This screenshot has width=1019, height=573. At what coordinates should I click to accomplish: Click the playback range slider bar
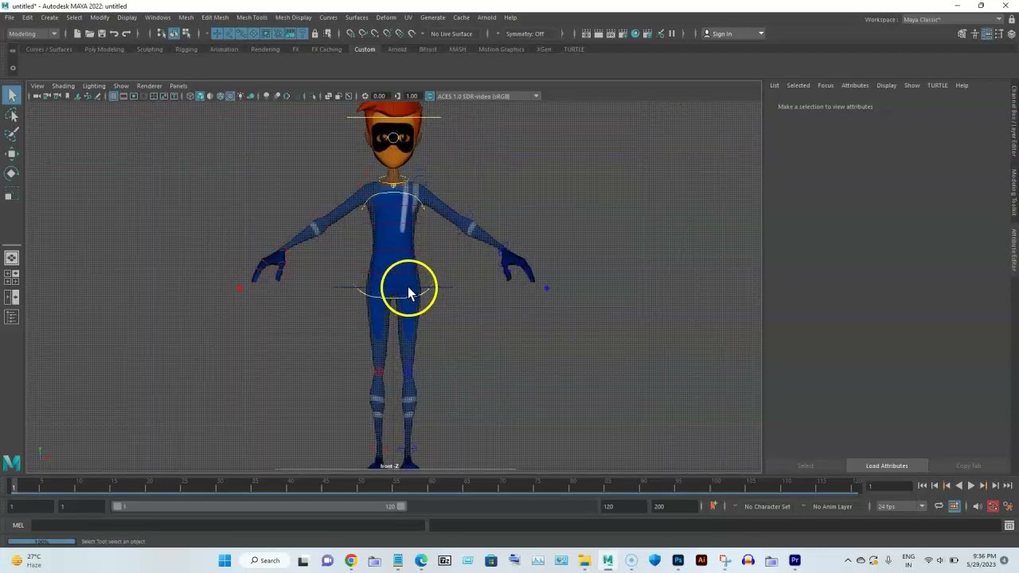[259, 506]
